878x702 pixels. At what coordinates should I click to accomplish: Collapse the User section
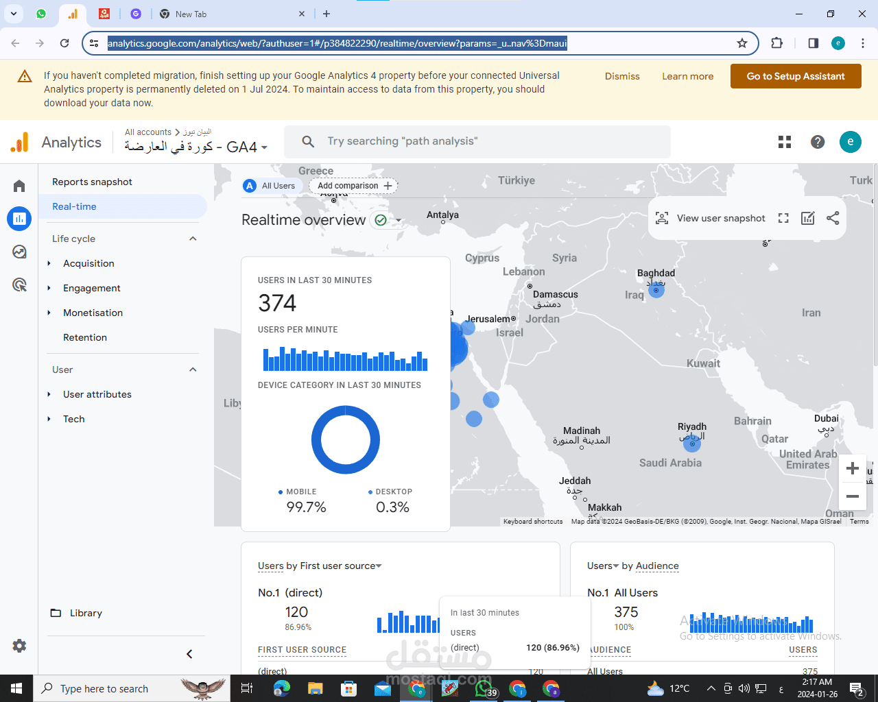pos(193,370)
